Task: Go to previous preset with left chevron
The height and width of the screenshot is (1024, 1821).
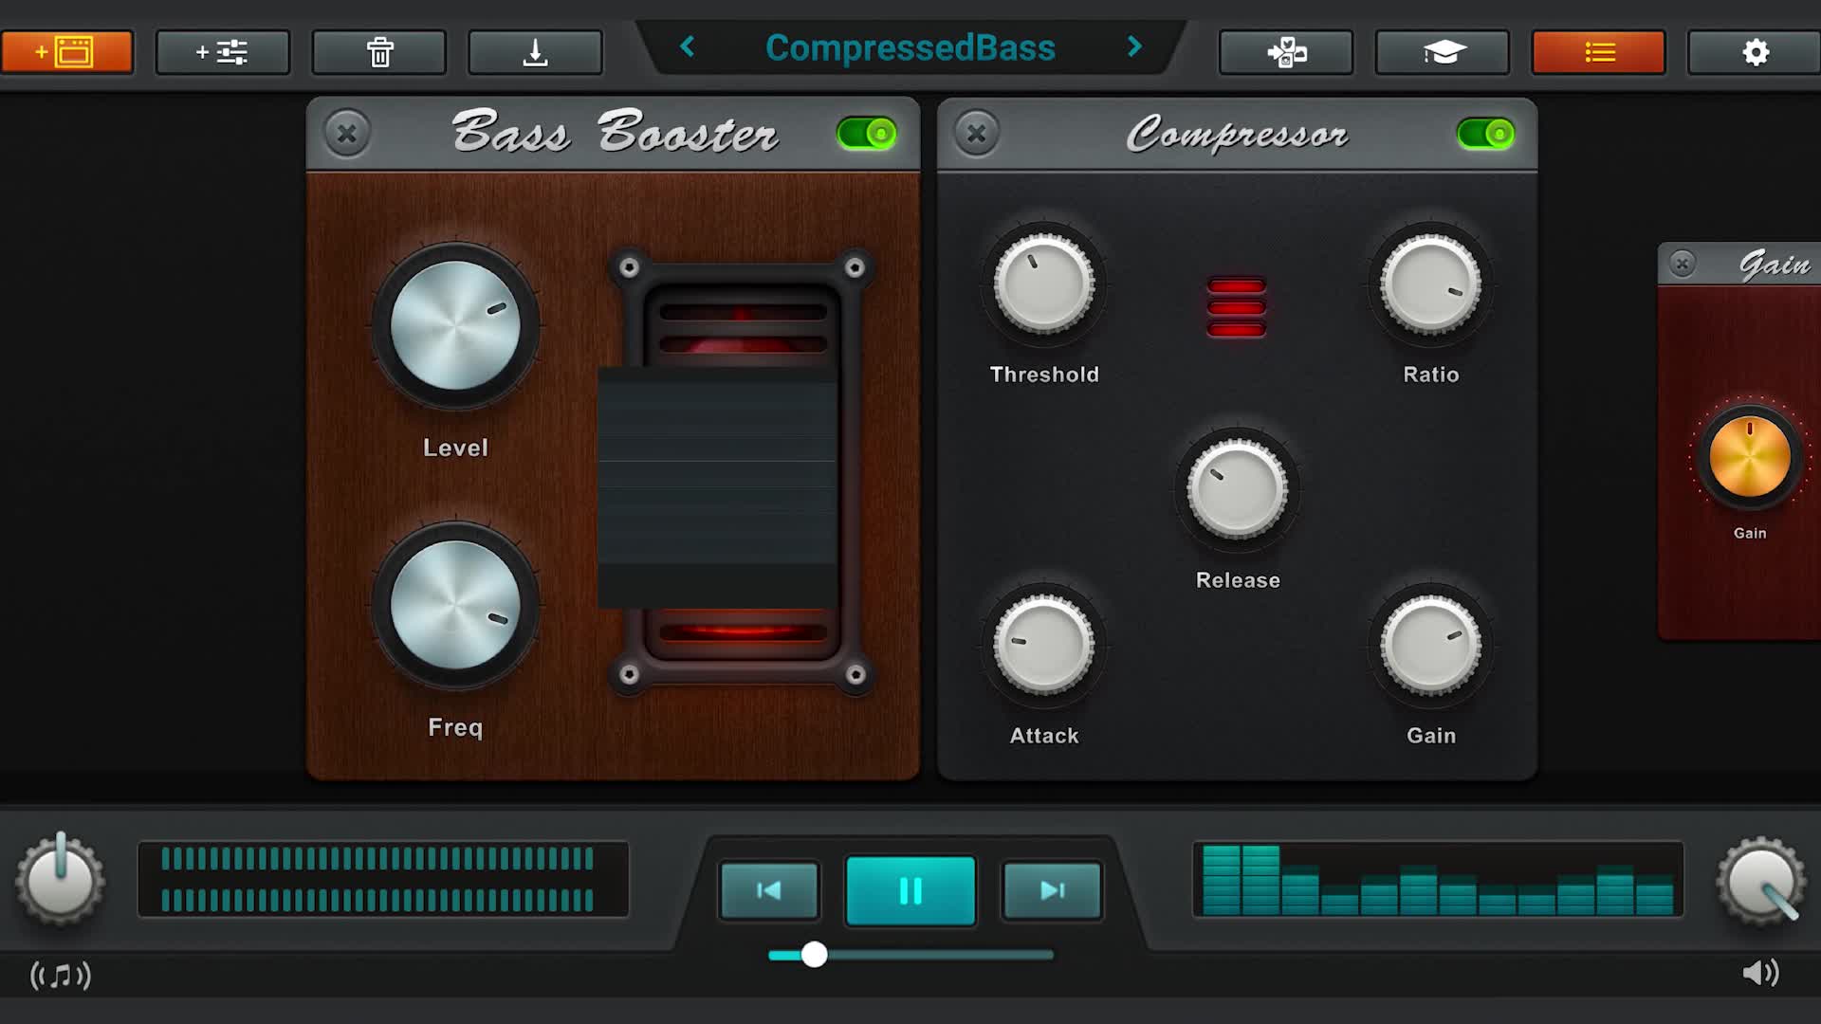Action: pos(688,46)
